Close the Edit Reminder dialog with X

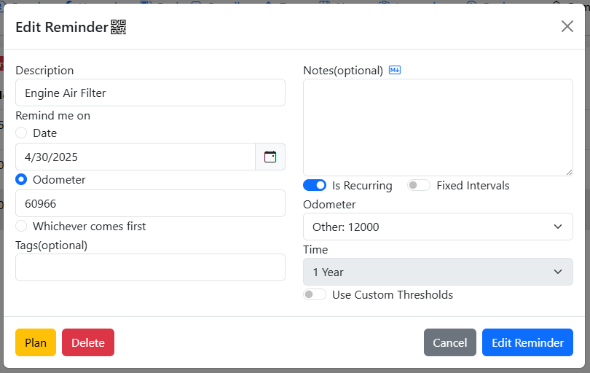(567, 26)
